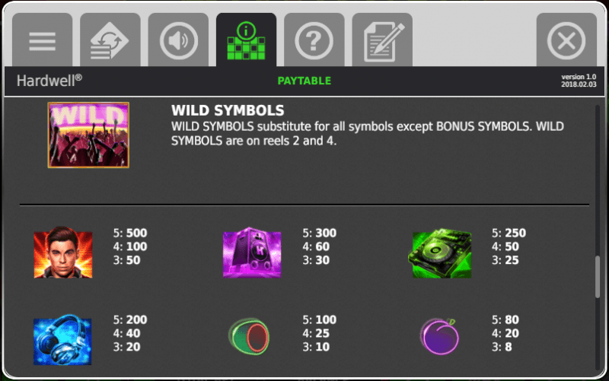Click the purple speaker symbol
Screen dimensions: 609x381
pos(252,252)
